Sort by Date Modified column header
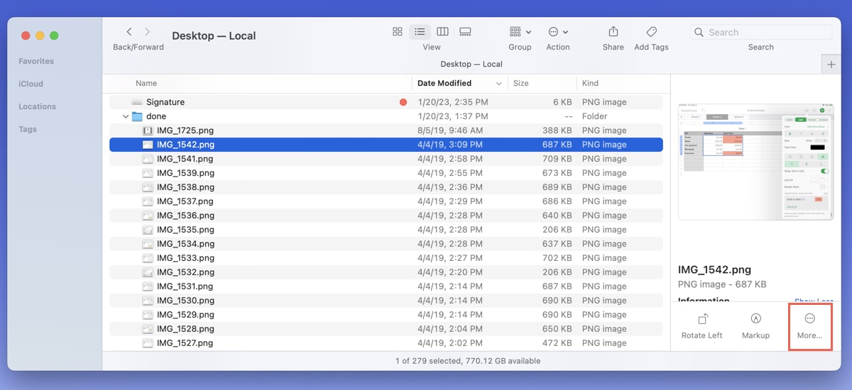Viewport: 852px width, 390px height. 444,83
